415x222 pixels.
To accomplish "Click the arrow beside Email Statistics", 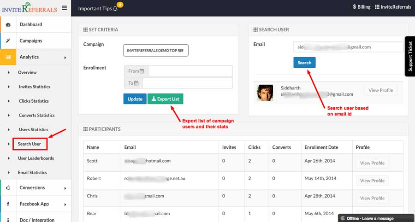I will [x=9, y=173].
